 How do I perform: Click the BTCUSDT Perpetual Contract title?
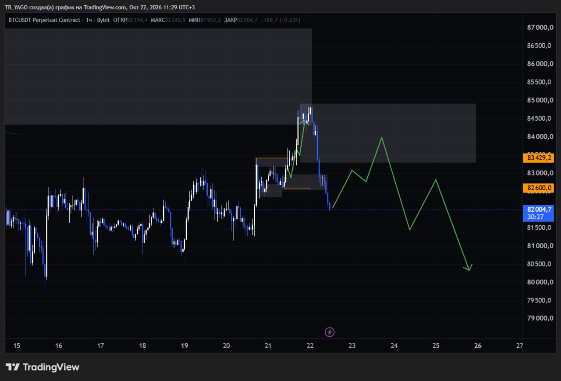click(44, 20)
